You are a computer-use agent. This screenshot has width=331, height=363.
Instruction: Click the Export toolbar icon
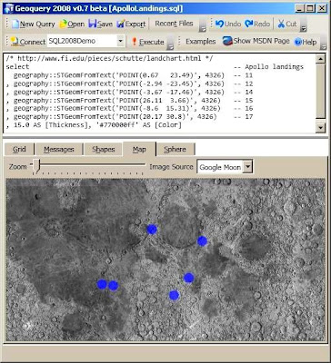coord(121,24)
